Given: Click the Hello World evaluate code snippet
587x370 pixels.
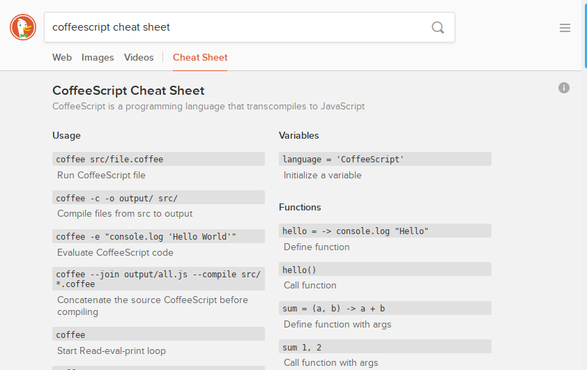Looking at the screenshot, I should coord(158,236).
